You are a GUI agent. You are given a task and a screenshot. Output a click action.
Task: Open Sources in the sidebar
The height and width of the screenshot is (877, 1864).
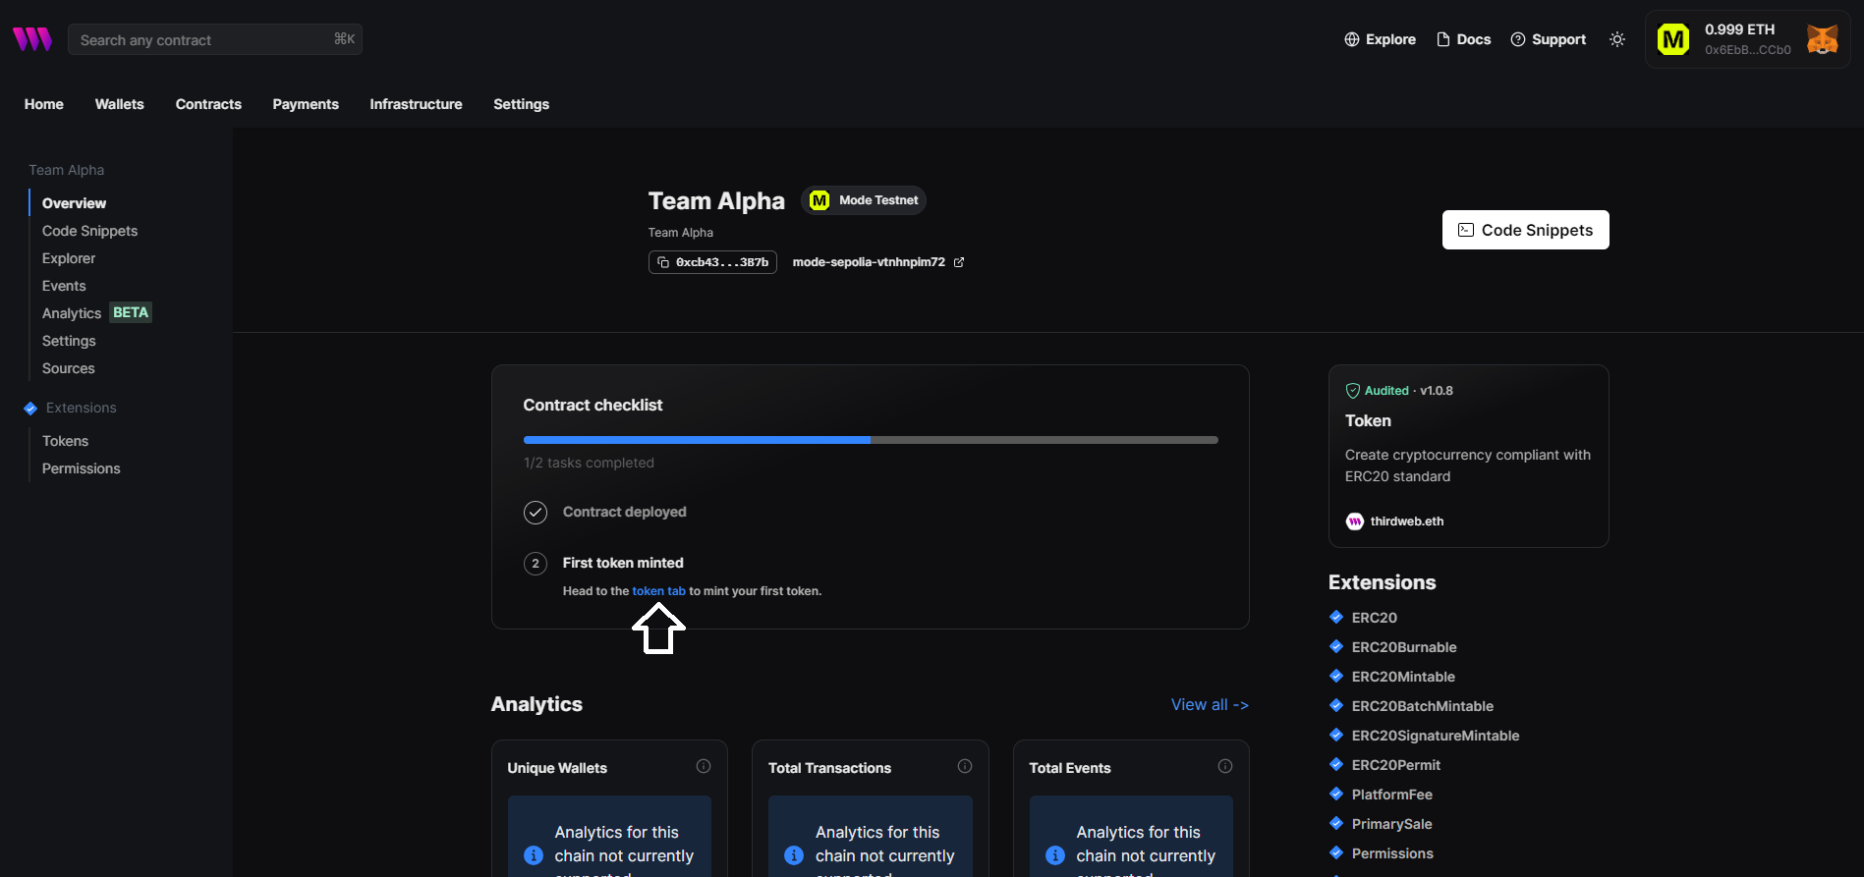coord(69,368)
